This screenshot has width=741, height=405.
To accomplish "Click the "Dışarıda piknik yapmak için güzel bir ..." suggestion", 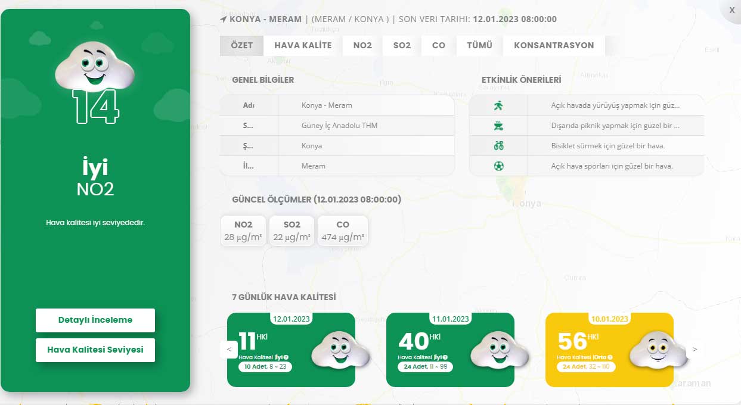I will click(x=615, y=126).
